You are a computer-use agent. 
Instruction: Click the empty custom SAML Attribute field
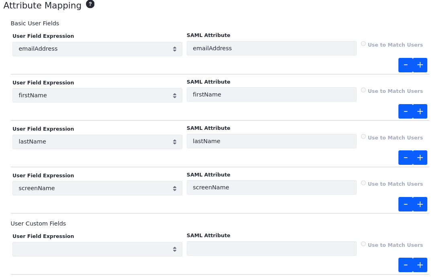coord(271,248)
